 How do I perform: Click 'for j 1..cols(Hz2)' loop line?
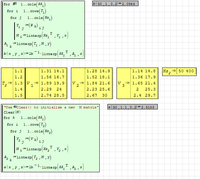pos(31,131)
